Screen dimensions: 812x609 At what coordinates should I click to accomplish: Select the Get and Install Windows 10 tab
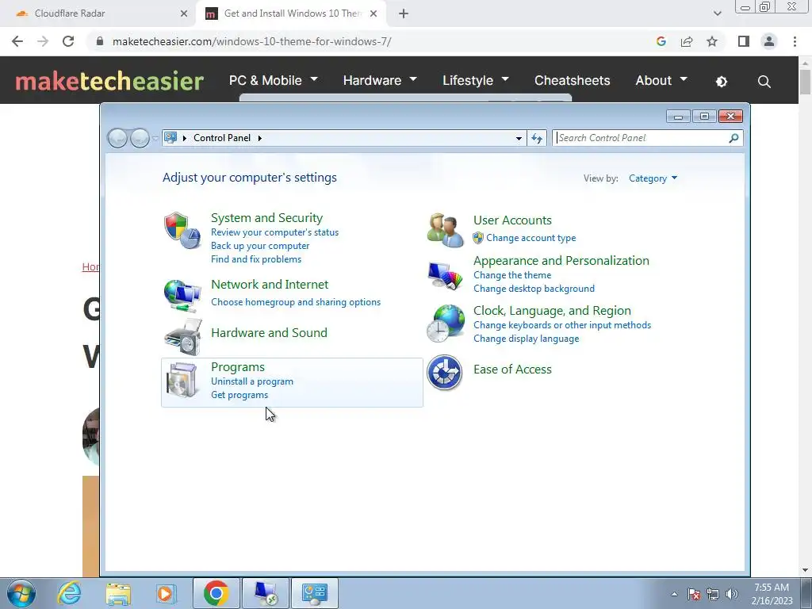291,13
